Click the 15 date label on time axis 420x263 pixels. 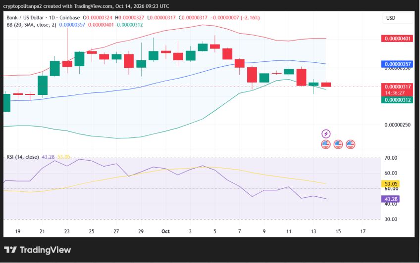point(338,231)
